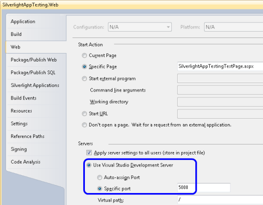Click the Start Action section heading
The height and width of the screenshot is (205, 263).
pos(90,44)
